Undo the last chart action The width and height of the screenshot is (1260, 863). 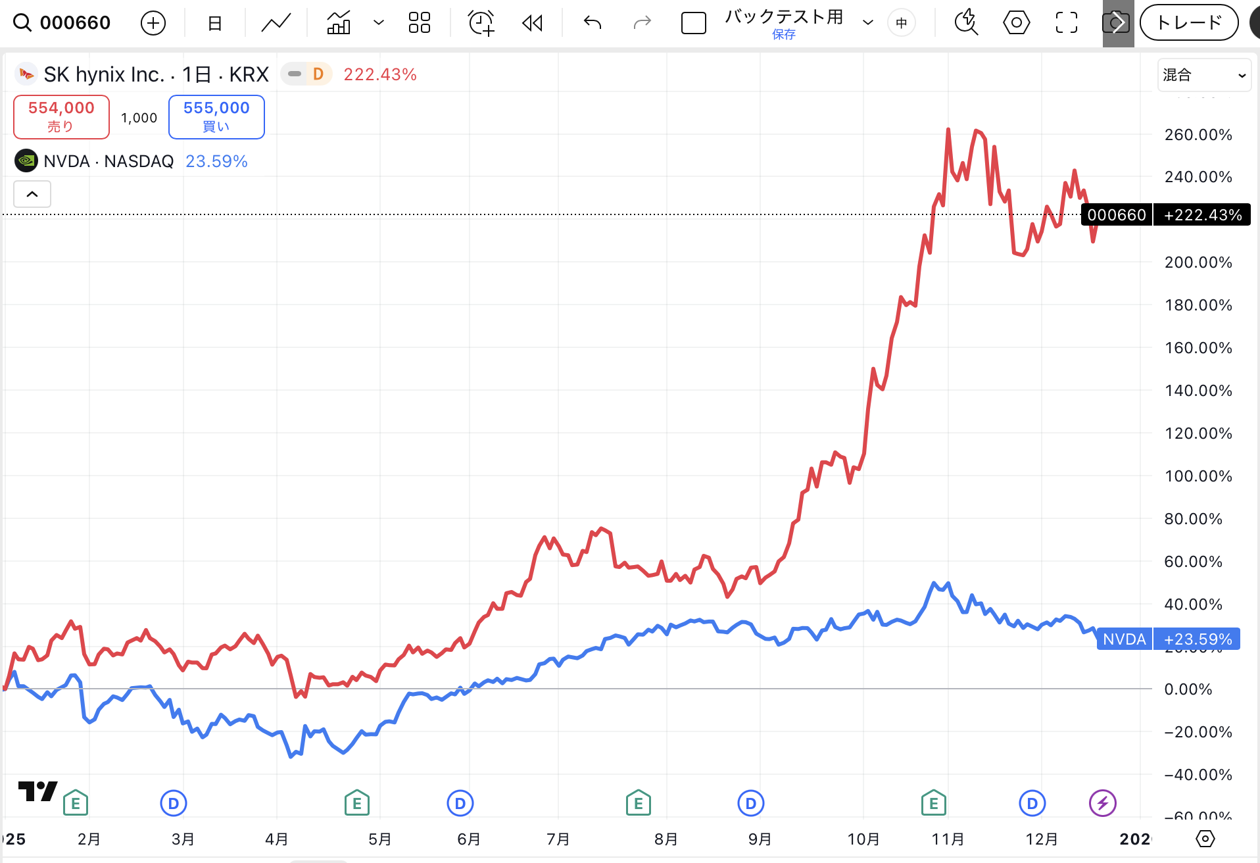(592, 23)
